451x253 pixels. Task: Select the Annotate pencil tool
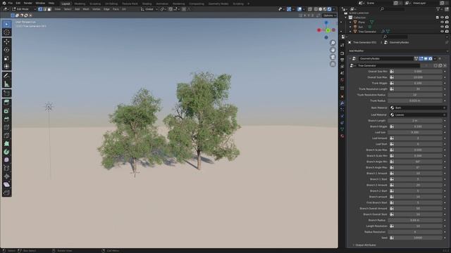(x=6, y=76)
